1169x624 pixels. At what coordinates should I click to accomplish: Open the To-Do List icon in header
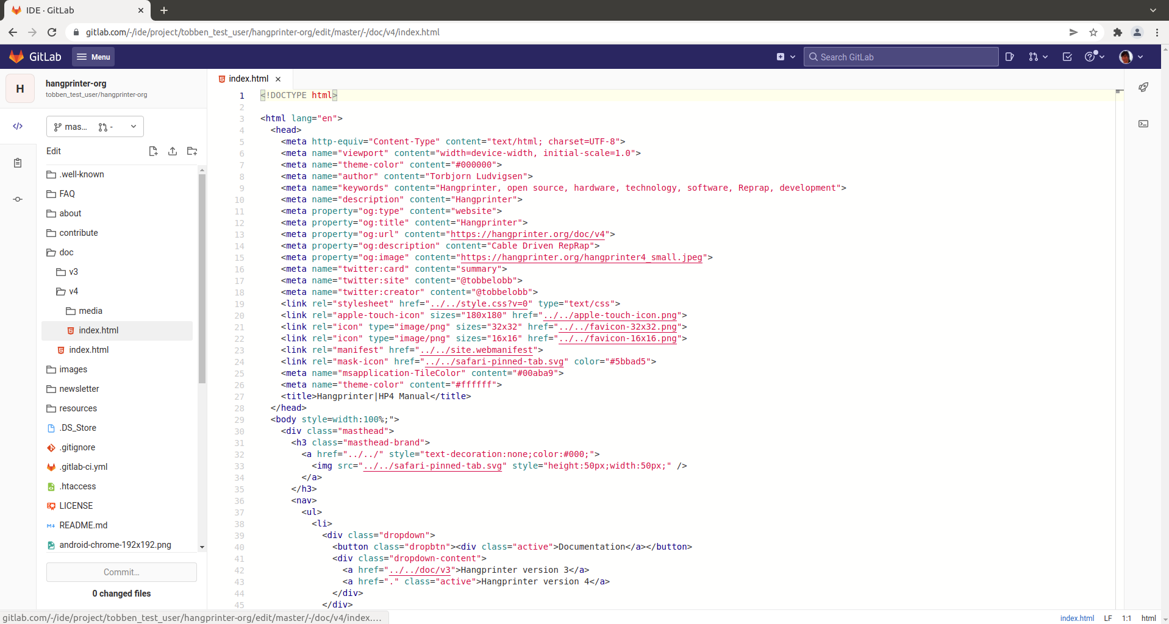point(1067,57)
